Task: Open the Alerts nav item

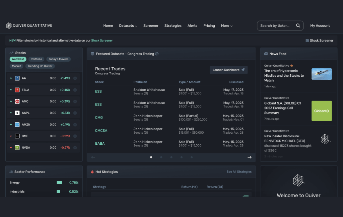Action: click(192, 25)
